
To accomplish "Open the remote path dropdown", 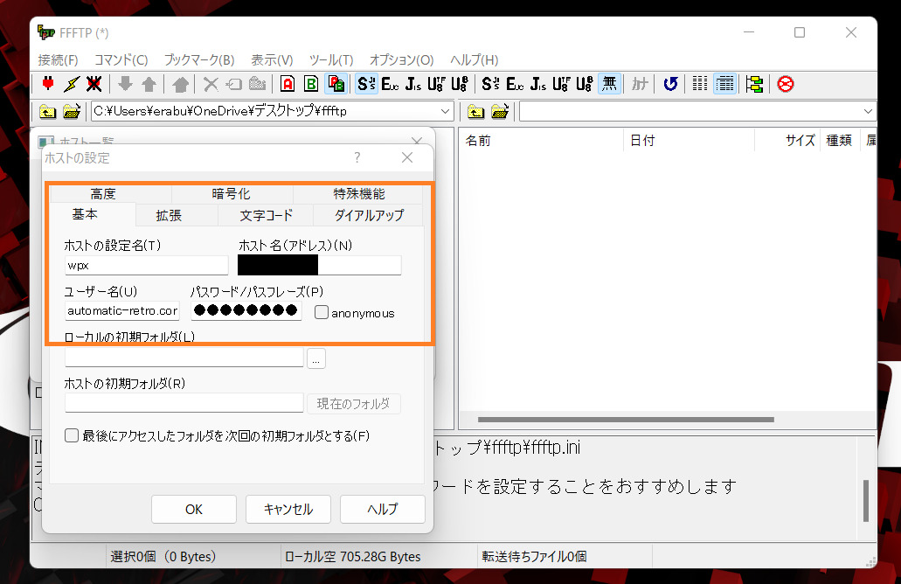I will tap(867, 111).
